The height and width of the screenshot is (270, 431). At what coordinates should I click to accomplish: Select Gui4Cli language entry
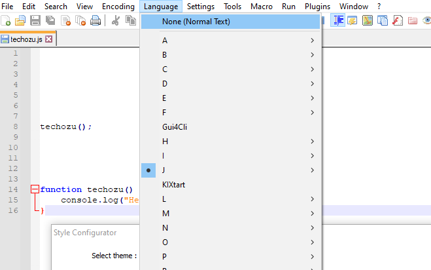230,127
